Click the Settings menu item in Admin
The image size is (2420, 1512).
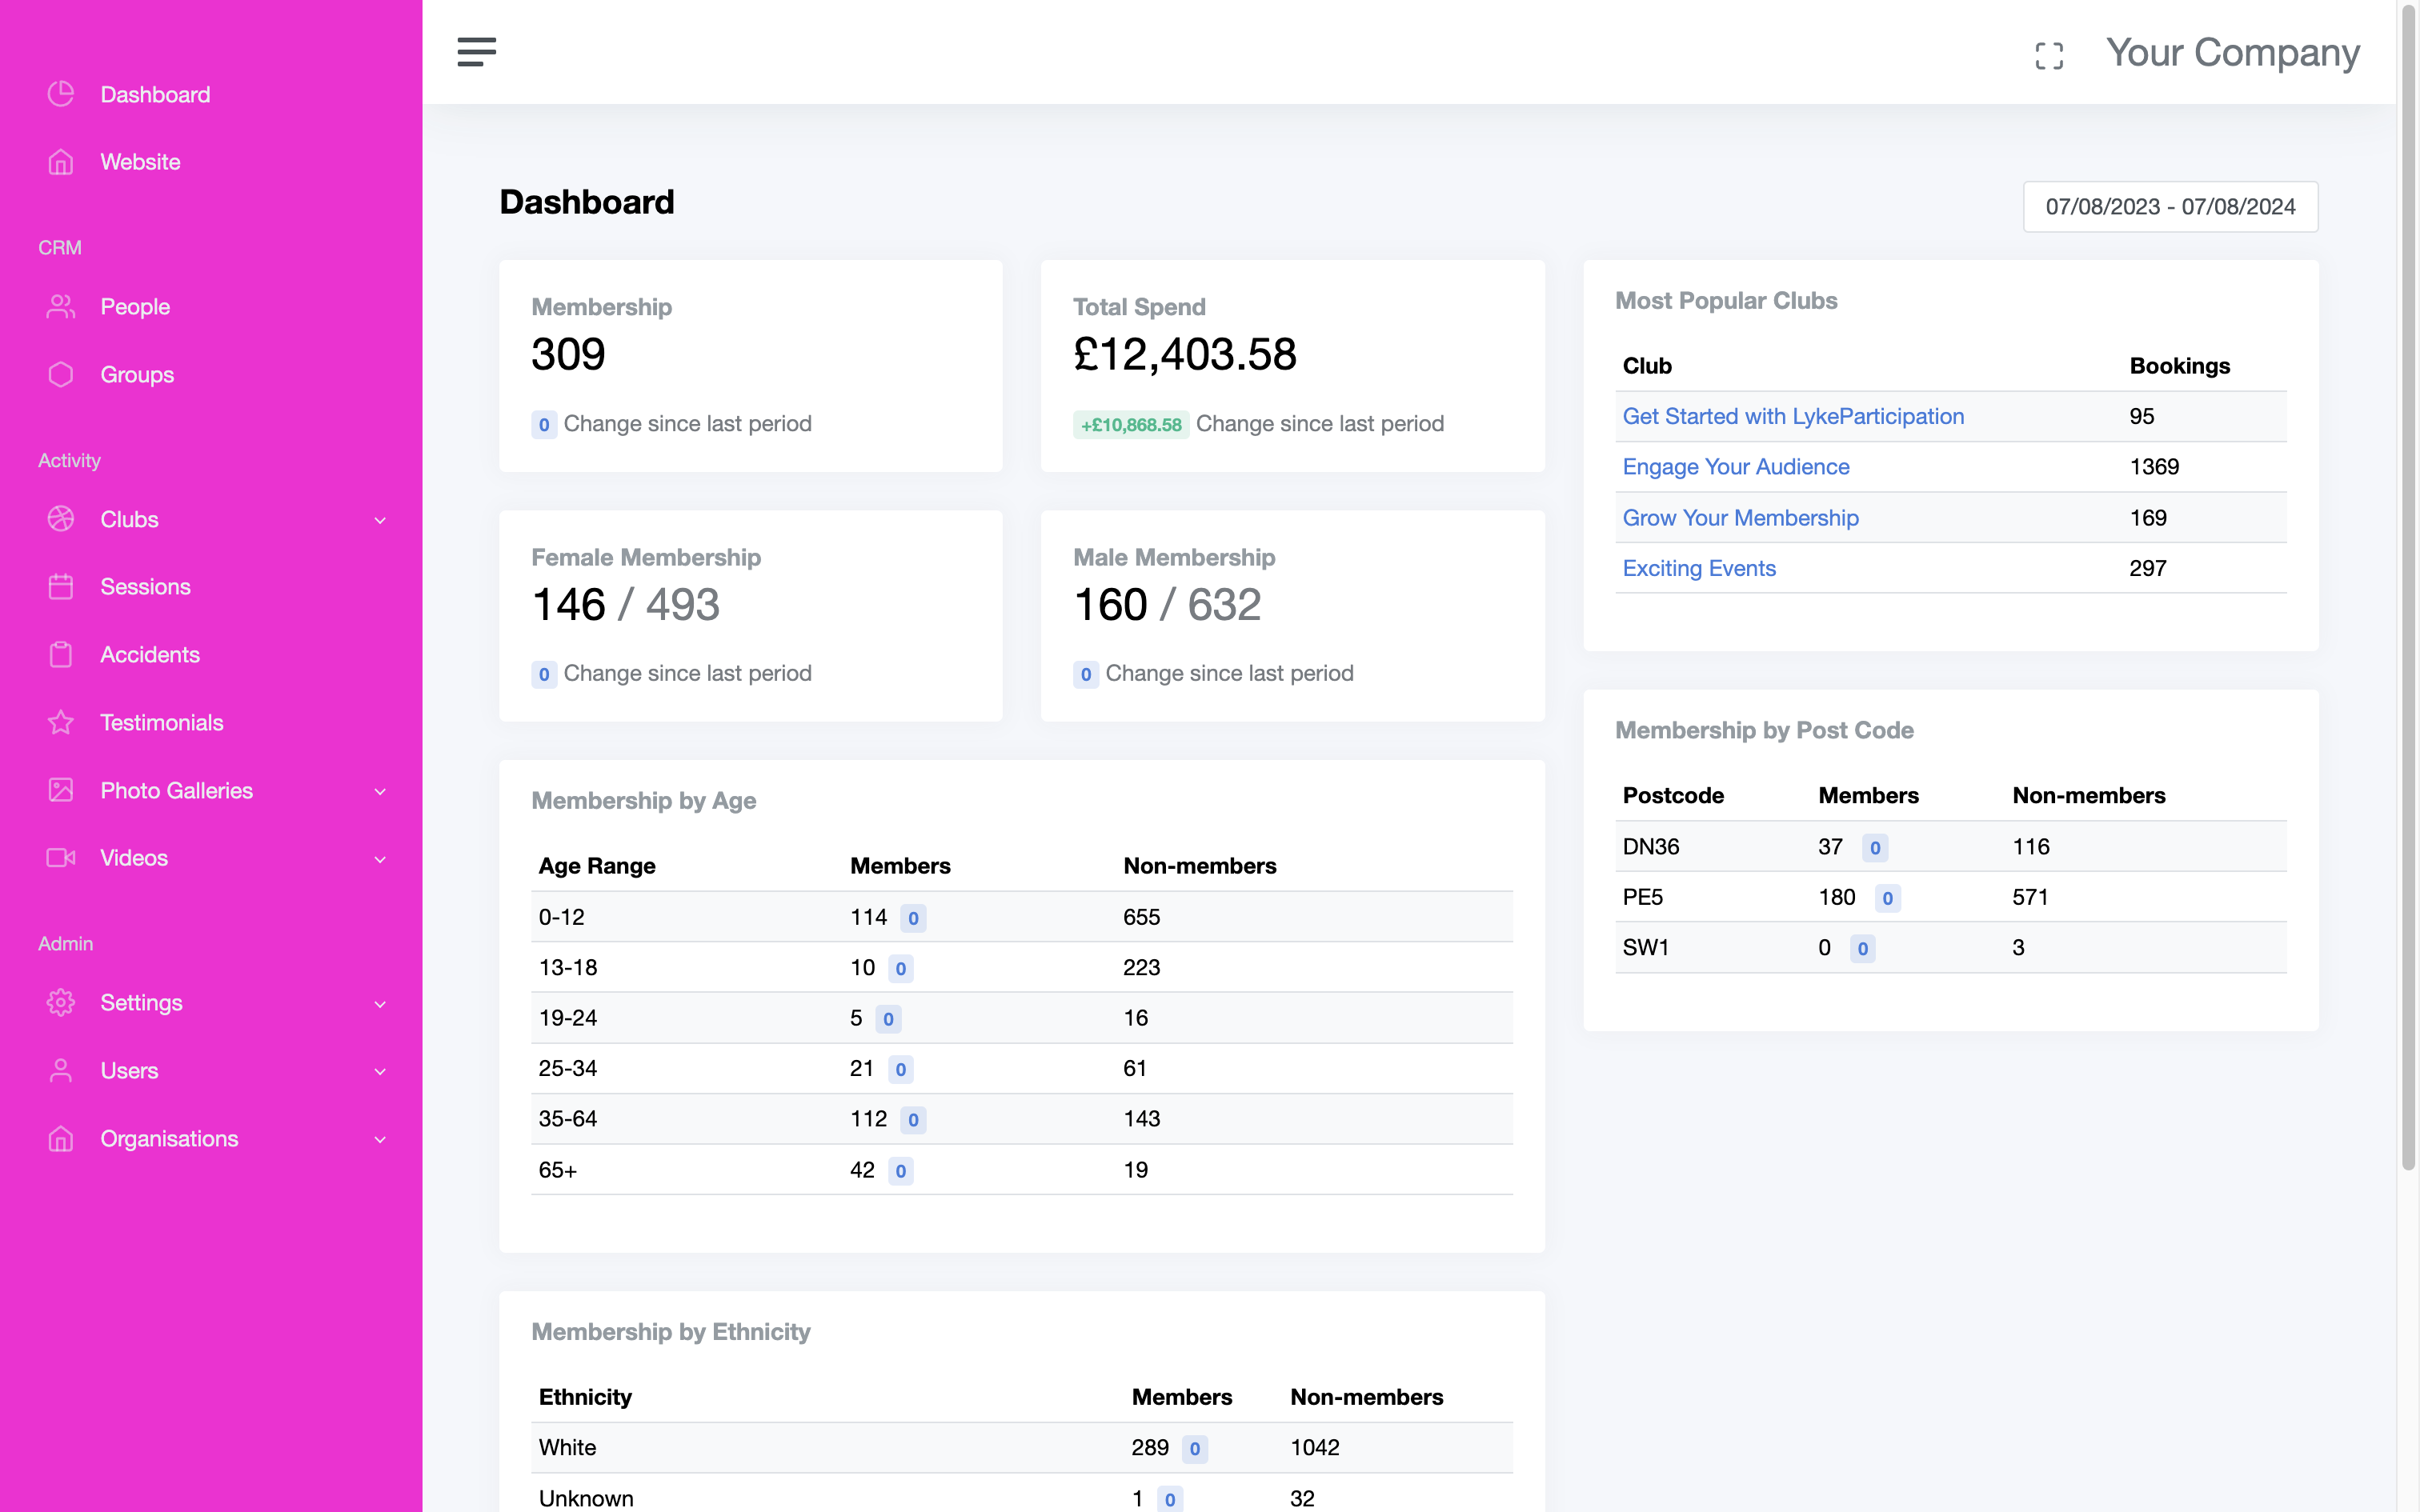tap(139, 1002)
